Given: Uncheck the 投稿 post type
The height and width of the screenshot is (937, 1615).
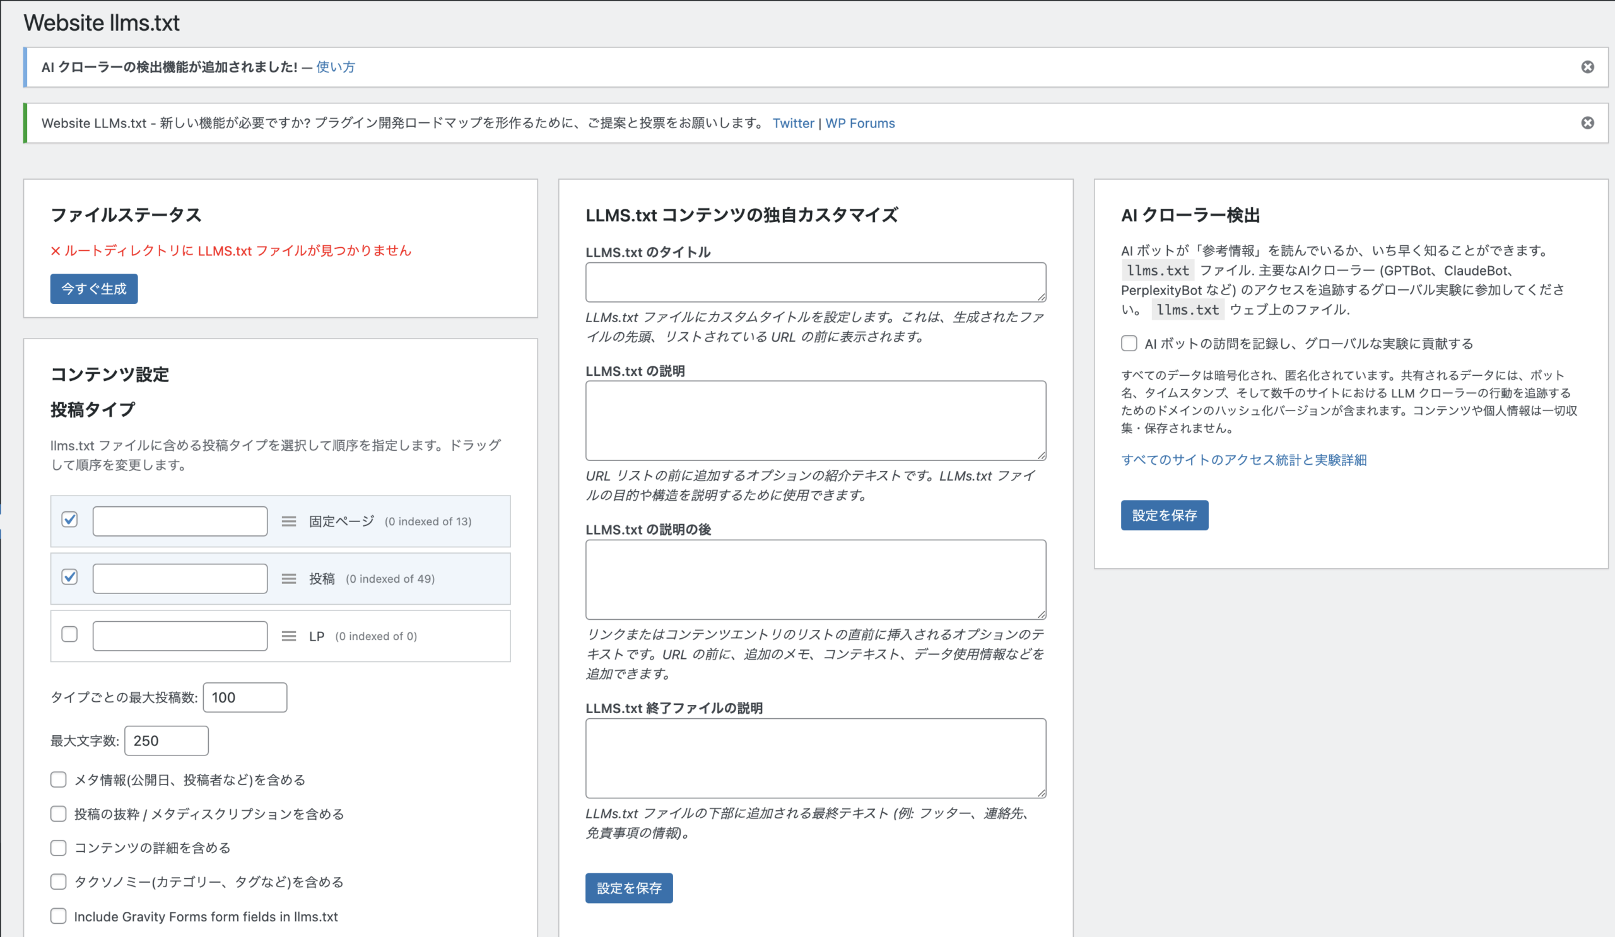Looking at the screenshot, I should pos(69,576).
